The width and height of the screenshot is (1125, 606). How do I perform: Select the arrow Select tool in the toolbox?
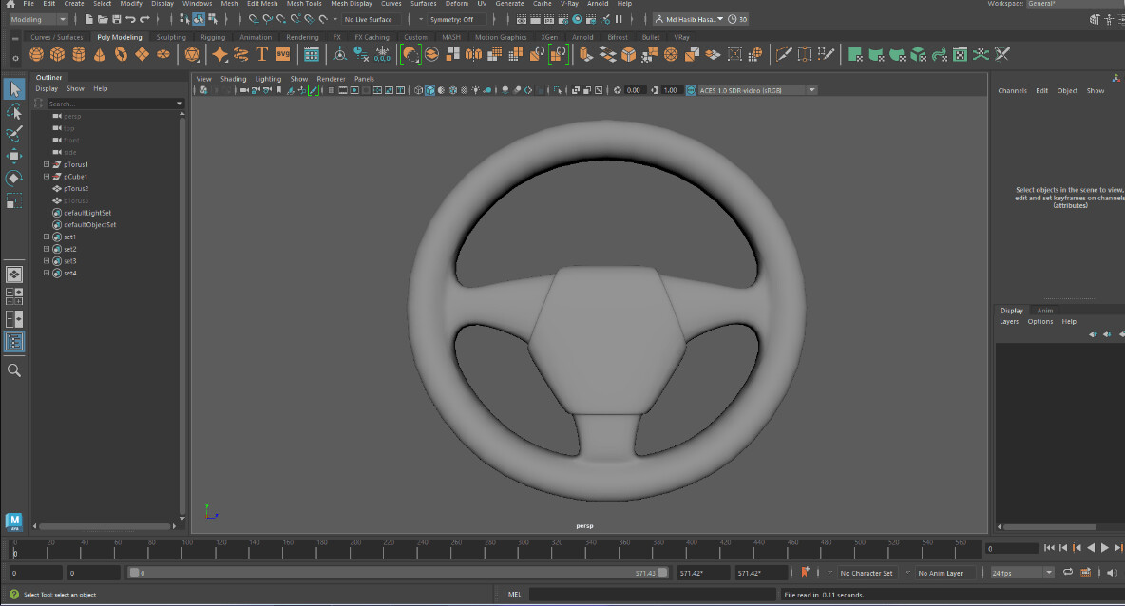(12, 88)
